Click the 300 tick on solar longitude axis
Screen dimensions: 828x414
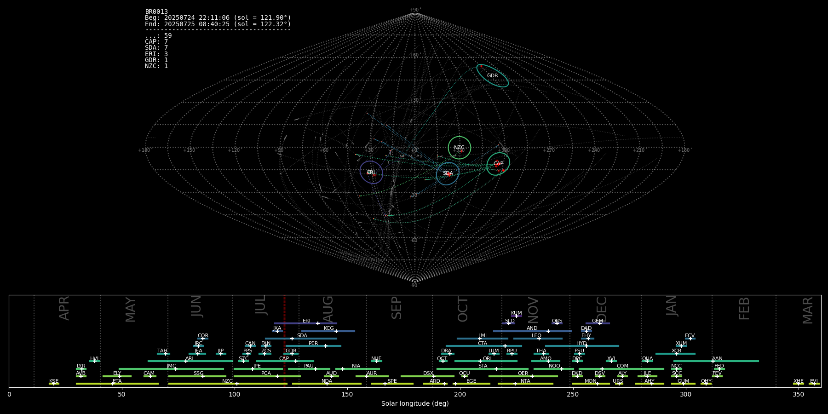coord(685,394)
